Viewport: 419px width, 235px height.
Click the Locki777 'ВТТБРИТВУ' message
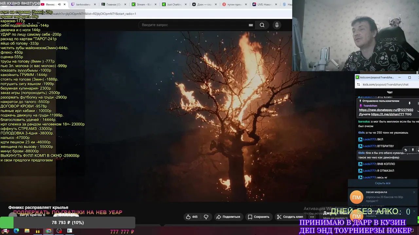[x=376, y=146]
